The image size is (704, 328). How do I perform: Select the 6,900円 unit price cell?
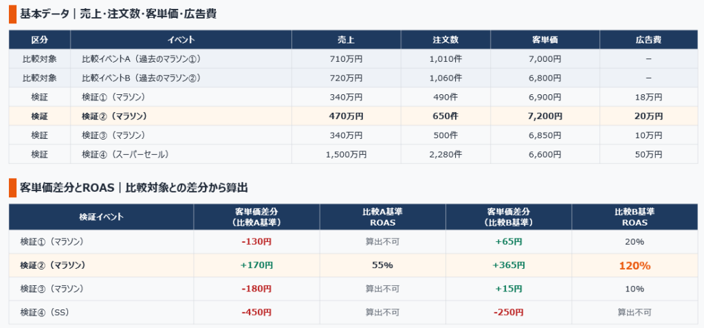(545, 97)
